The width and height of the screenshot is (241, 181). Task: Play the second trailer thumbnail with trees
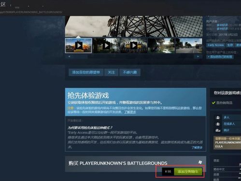pos(106,45)
